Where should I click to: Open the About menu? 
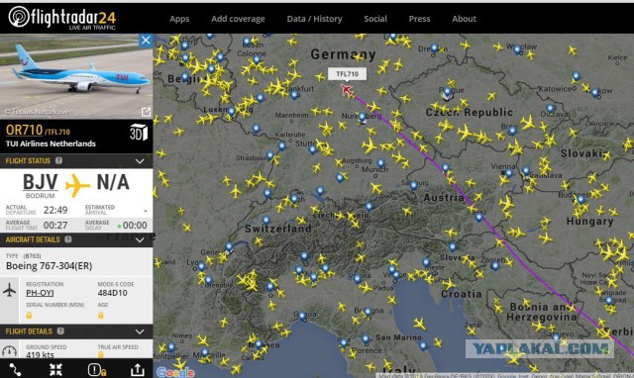pos(464,19)
